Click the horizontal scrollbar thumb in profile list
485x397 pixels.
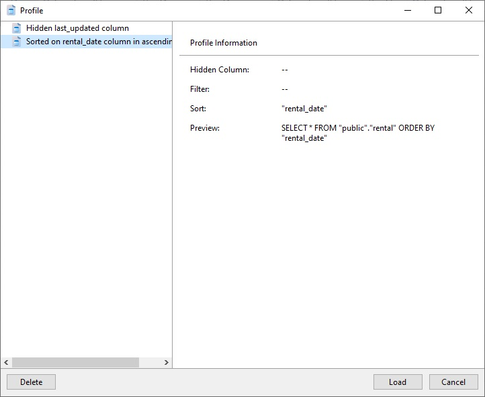75,362
